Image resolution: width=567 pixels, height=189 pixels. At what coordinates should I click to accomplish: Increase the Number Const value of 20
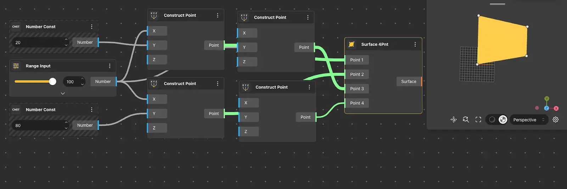point(66,40)
